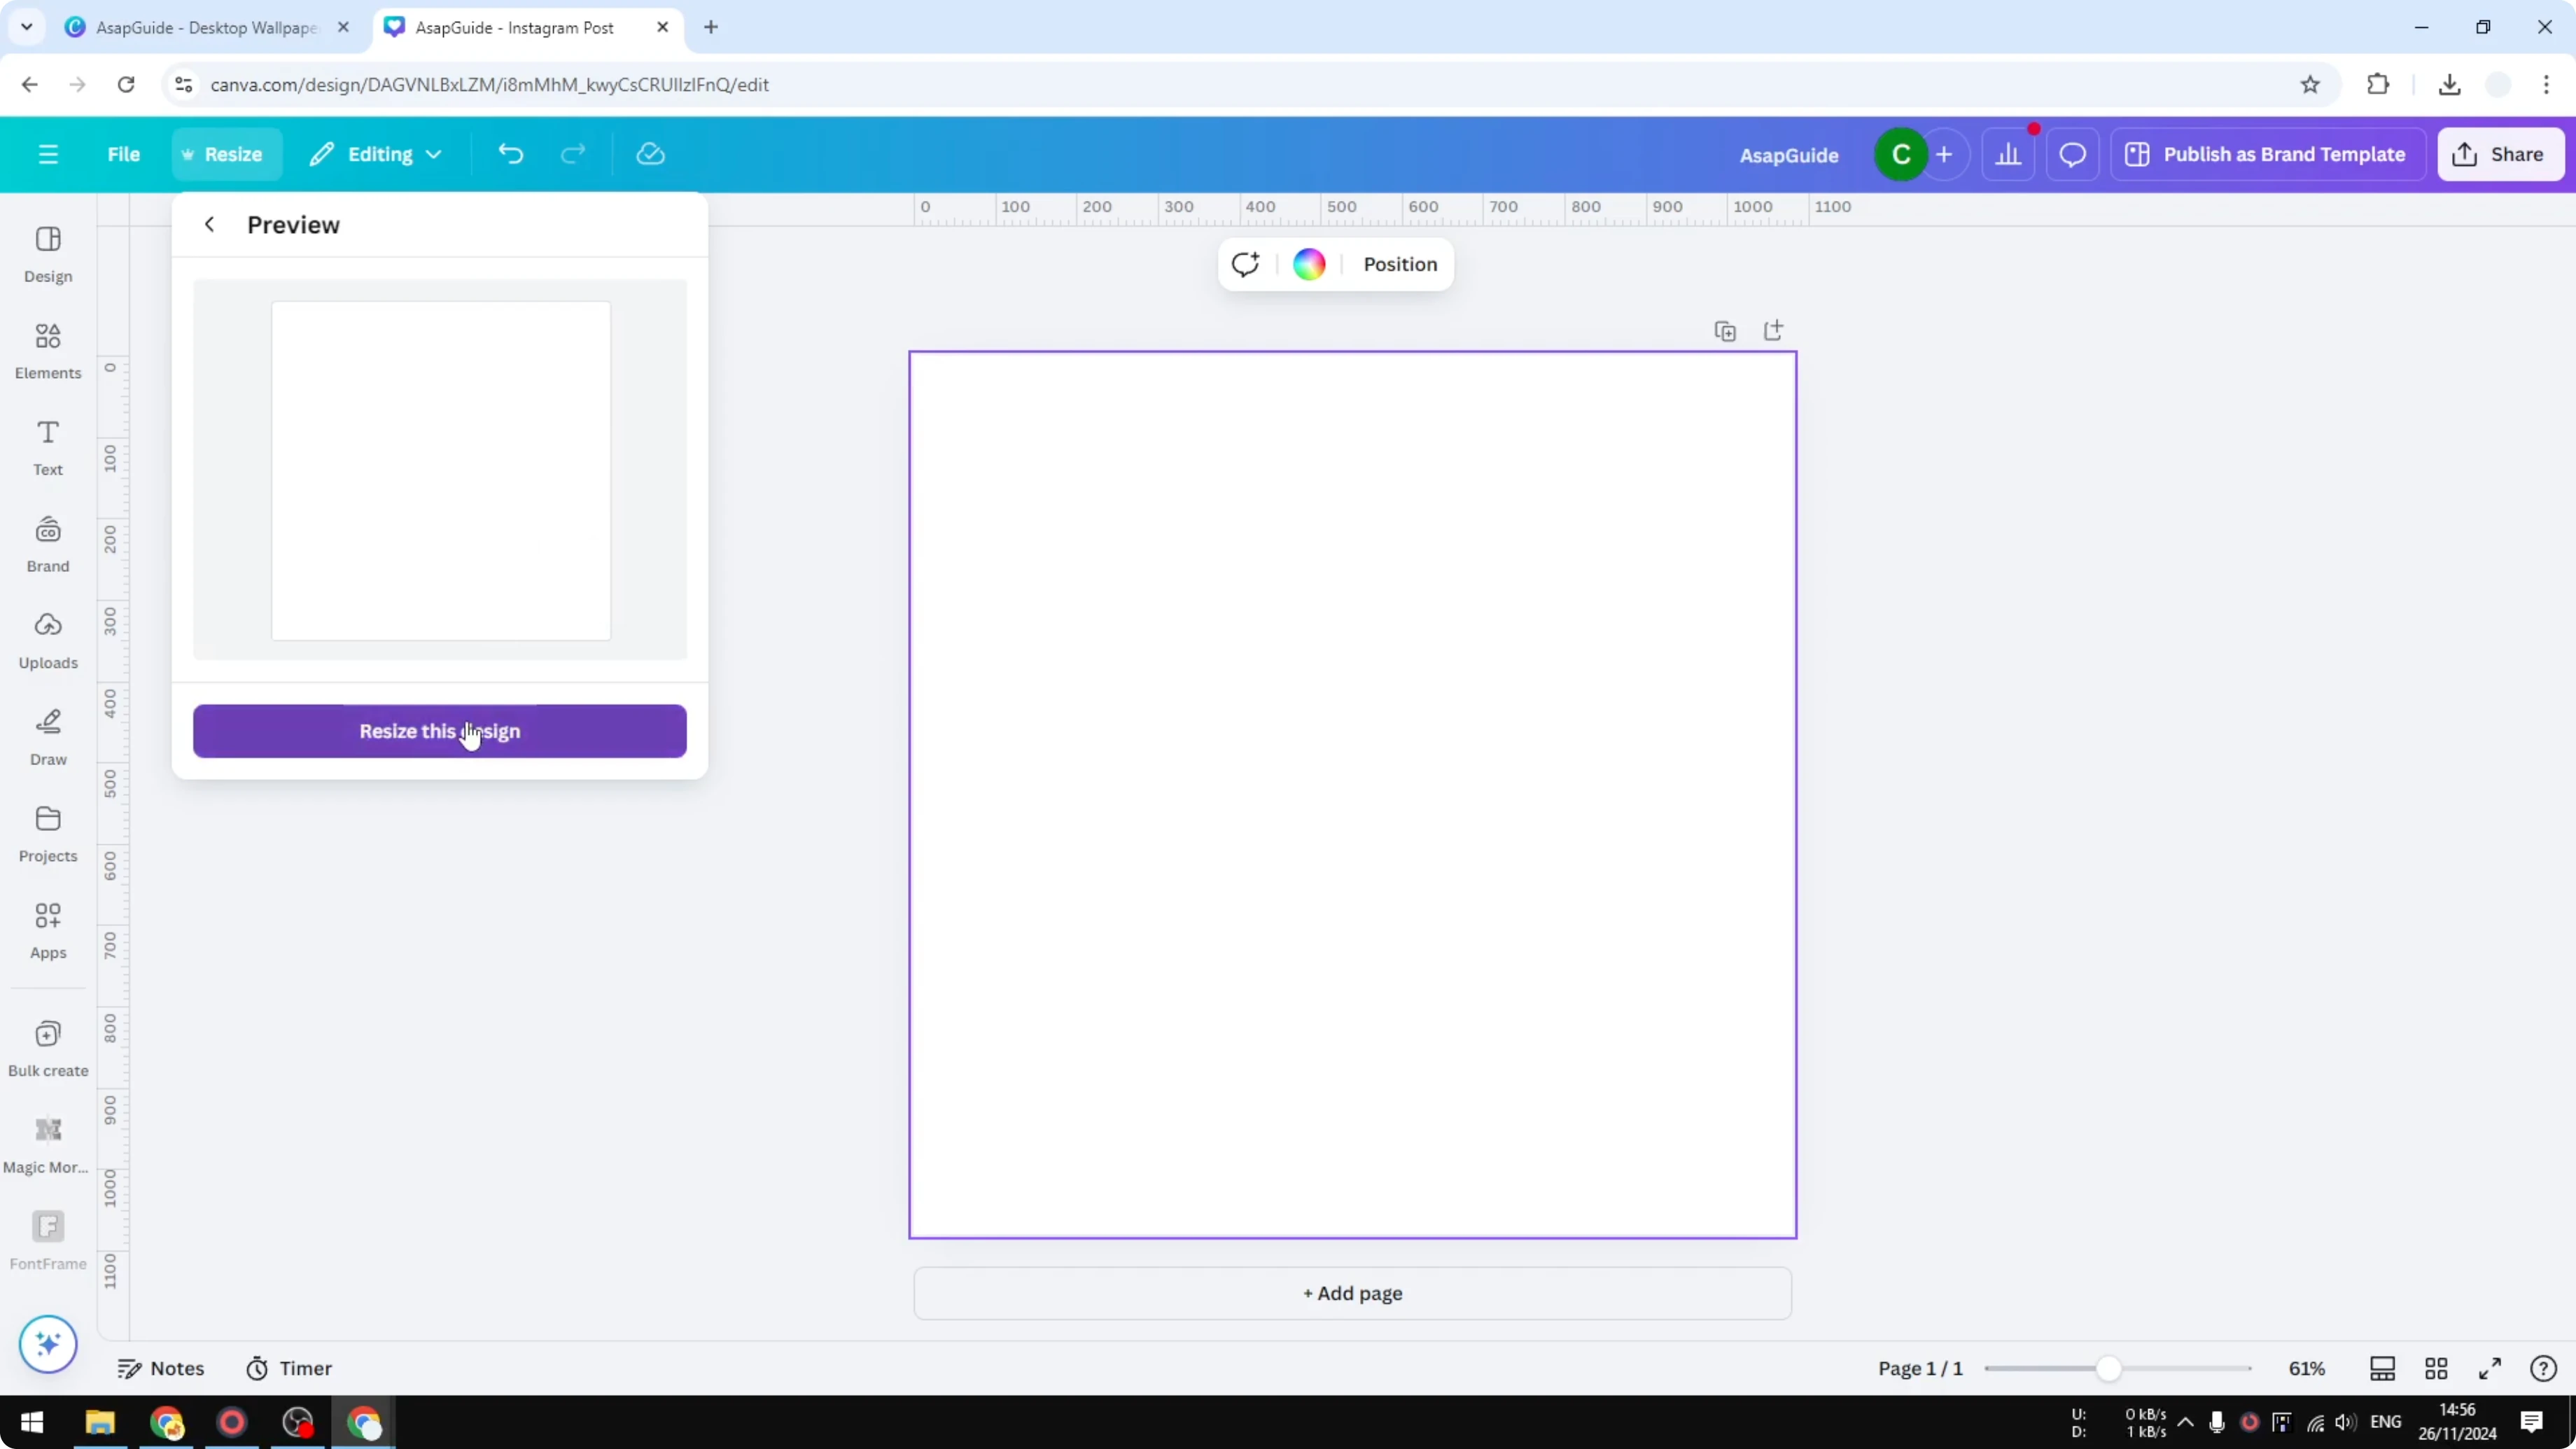The width and height of the screenshot is (2576, 1449).
Task: Toggle the Timer at the bottom
Action: [290, 1368]
